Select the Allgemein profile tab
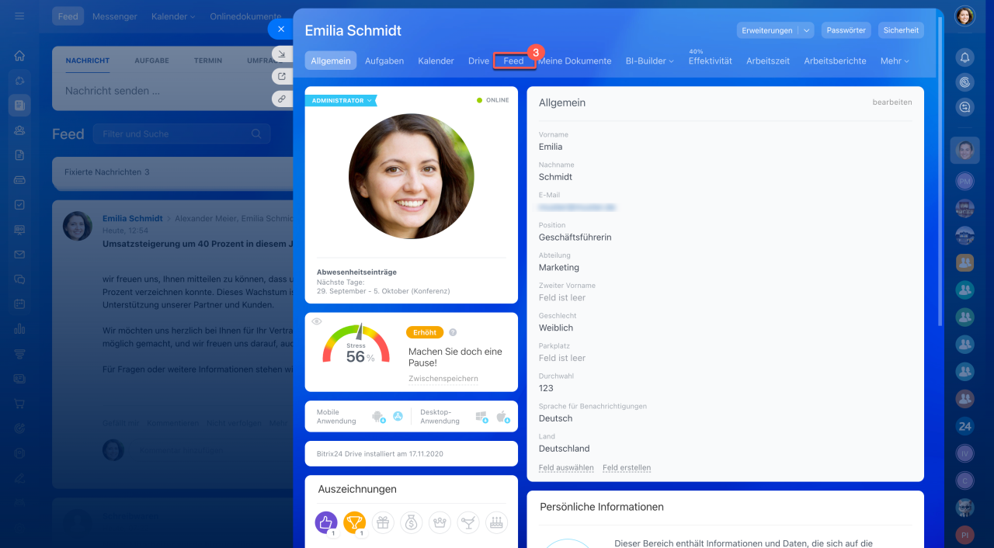 pos(331,61)
